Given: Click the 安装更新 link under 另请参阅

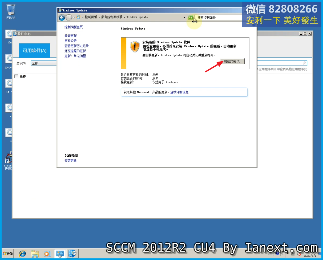Looking at the screenshot, I should pos(71,161).
